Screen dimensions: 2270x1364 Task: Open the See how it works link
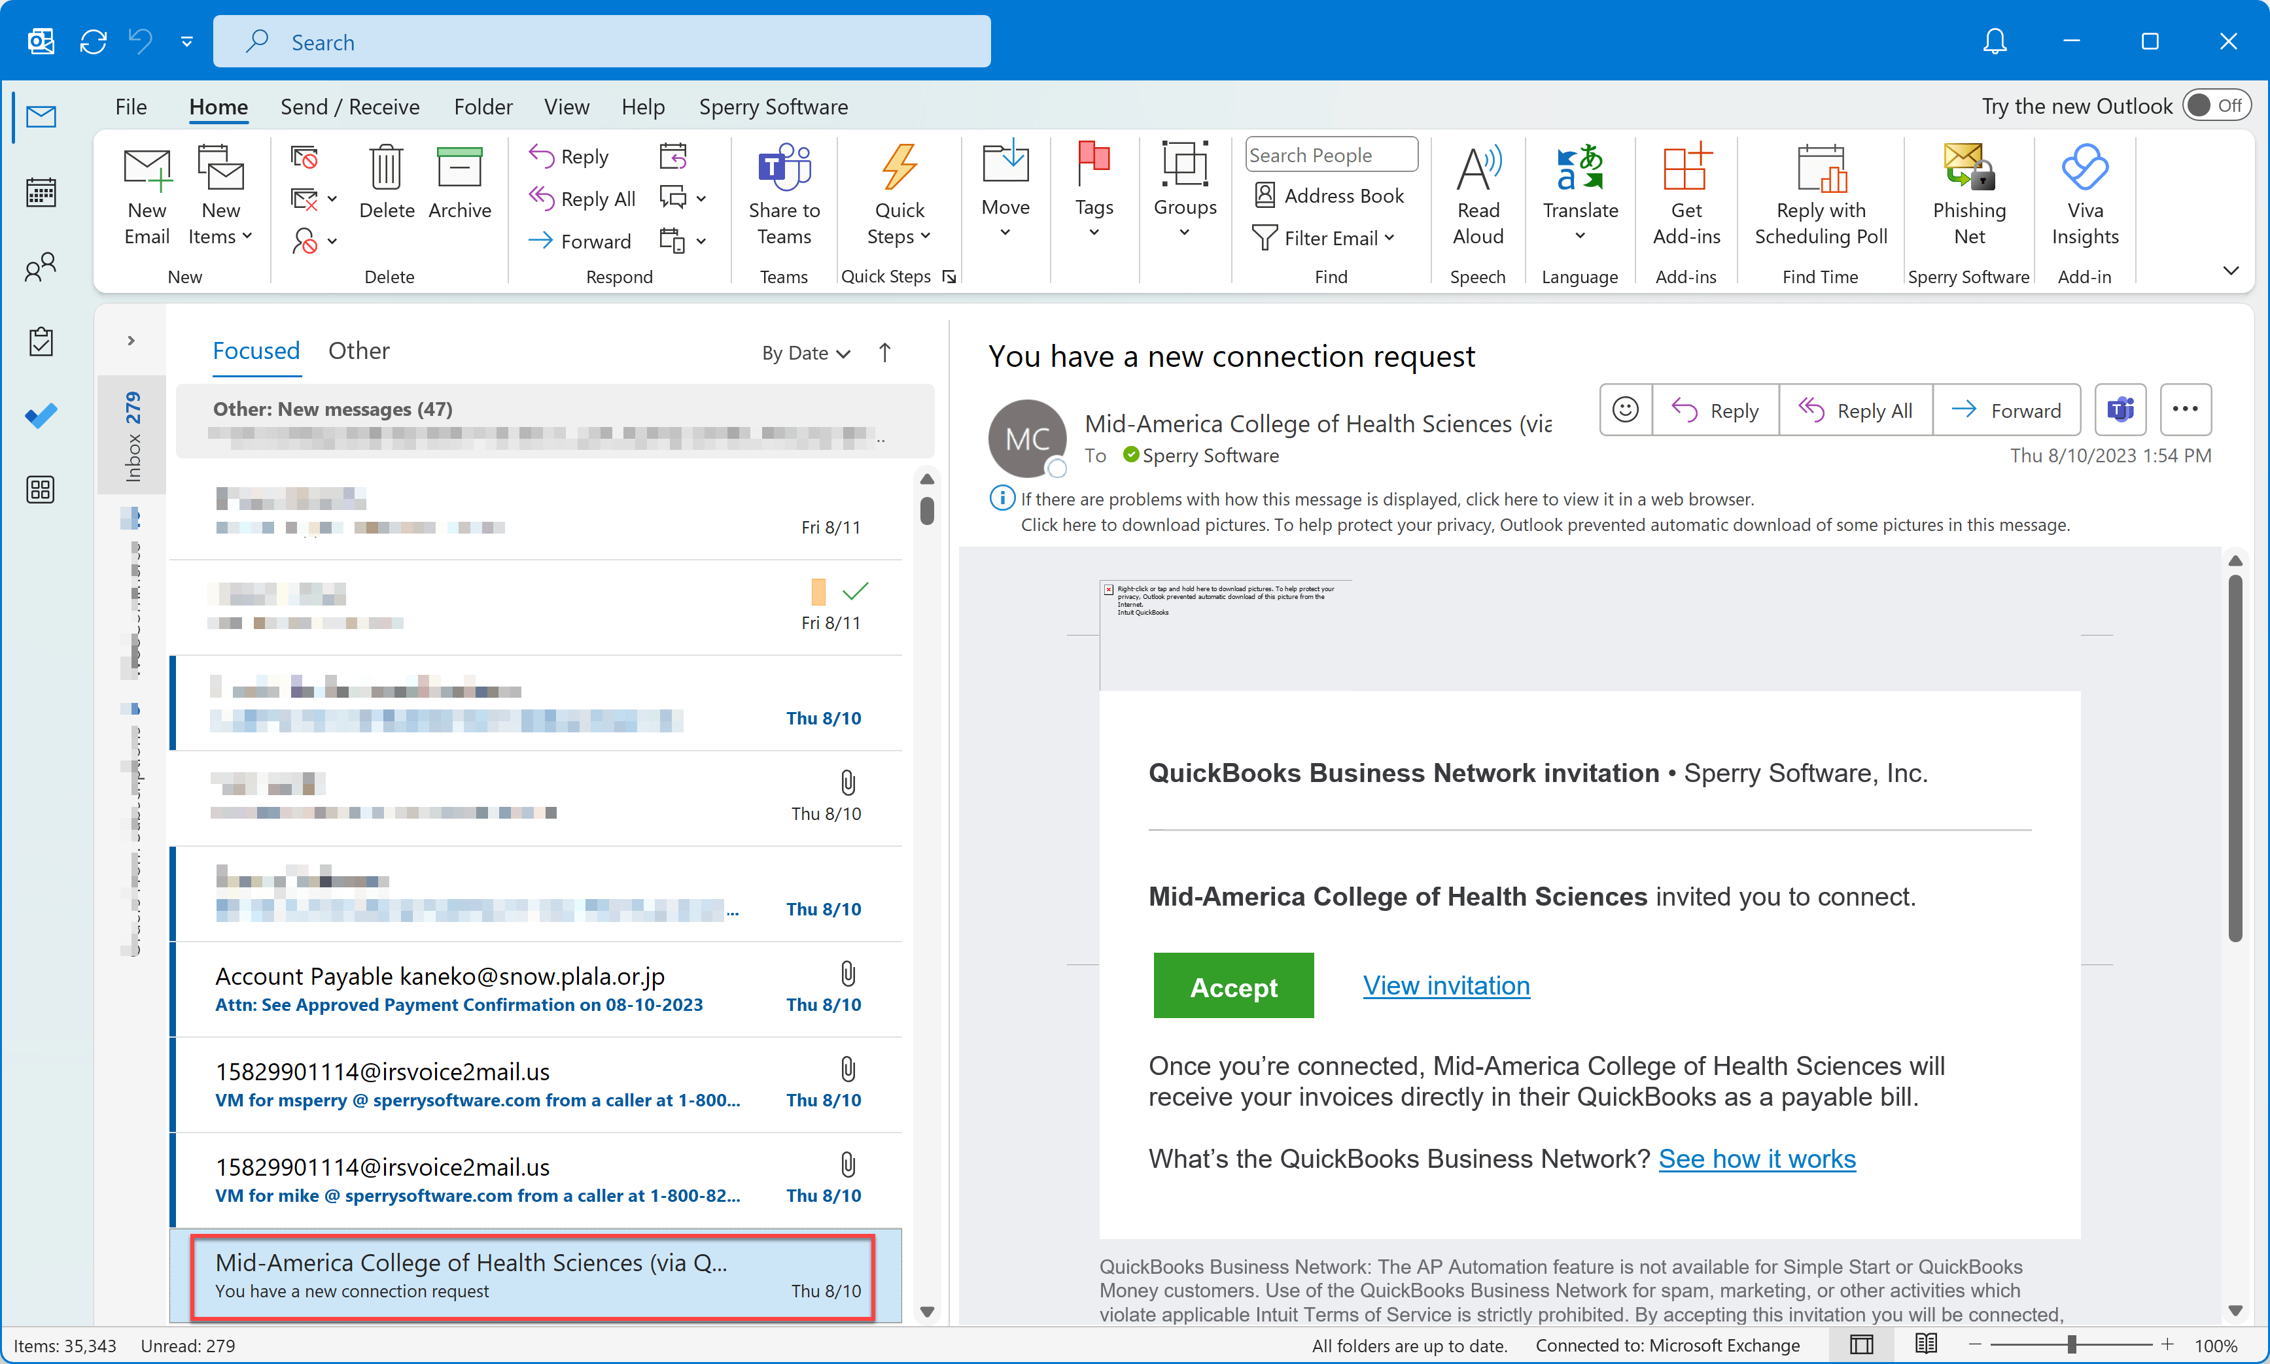(1756, 1159)
